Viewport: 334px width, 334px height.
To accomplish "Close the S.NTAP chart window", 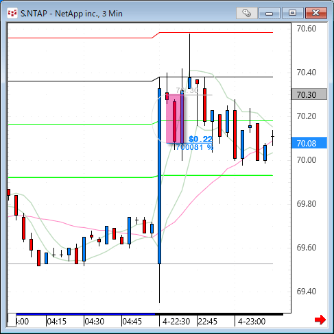I will pos(316,13).
